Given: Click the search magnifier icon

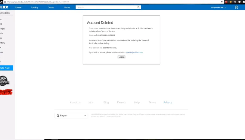Looking at the screenshot, I should 139,7.
